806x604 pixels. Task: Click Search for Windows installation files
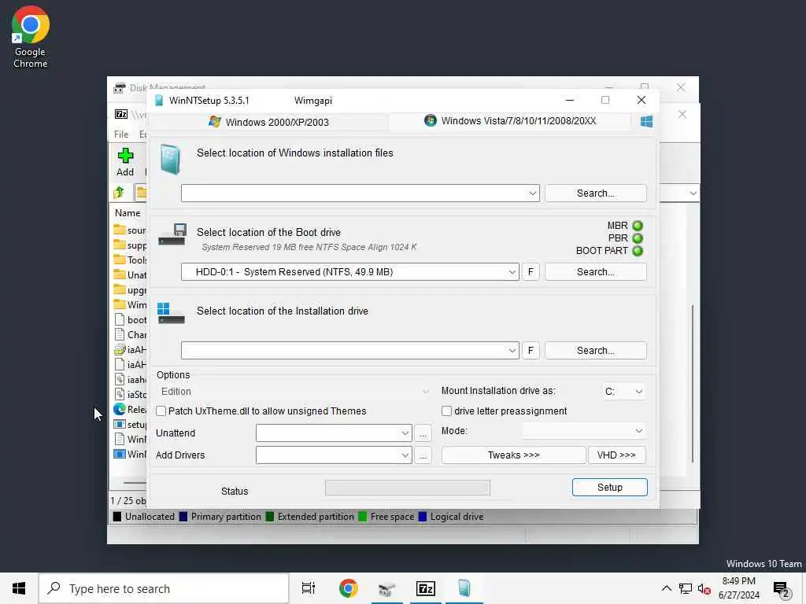595,193
